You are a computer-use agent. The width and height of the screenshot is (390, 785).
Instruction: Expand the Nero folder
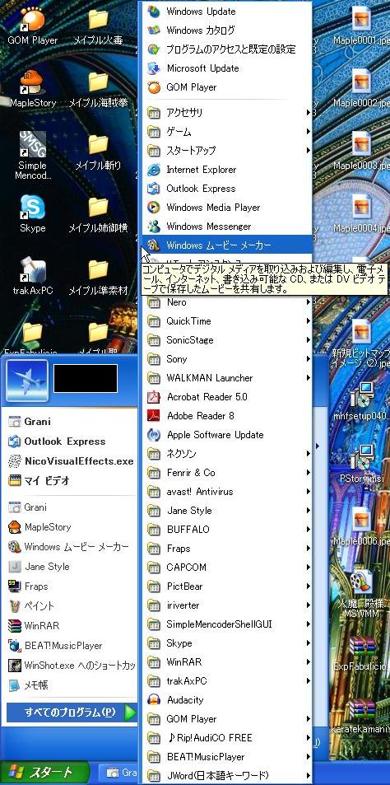coord(227,302)
